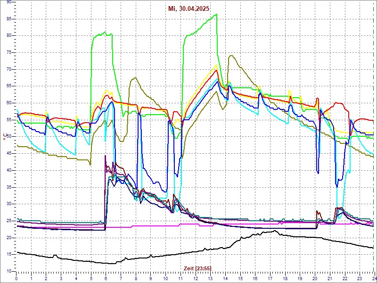Select hour 6 on the time axis
The width and height of the screenshot is (377, 283).
pos(106,278)
